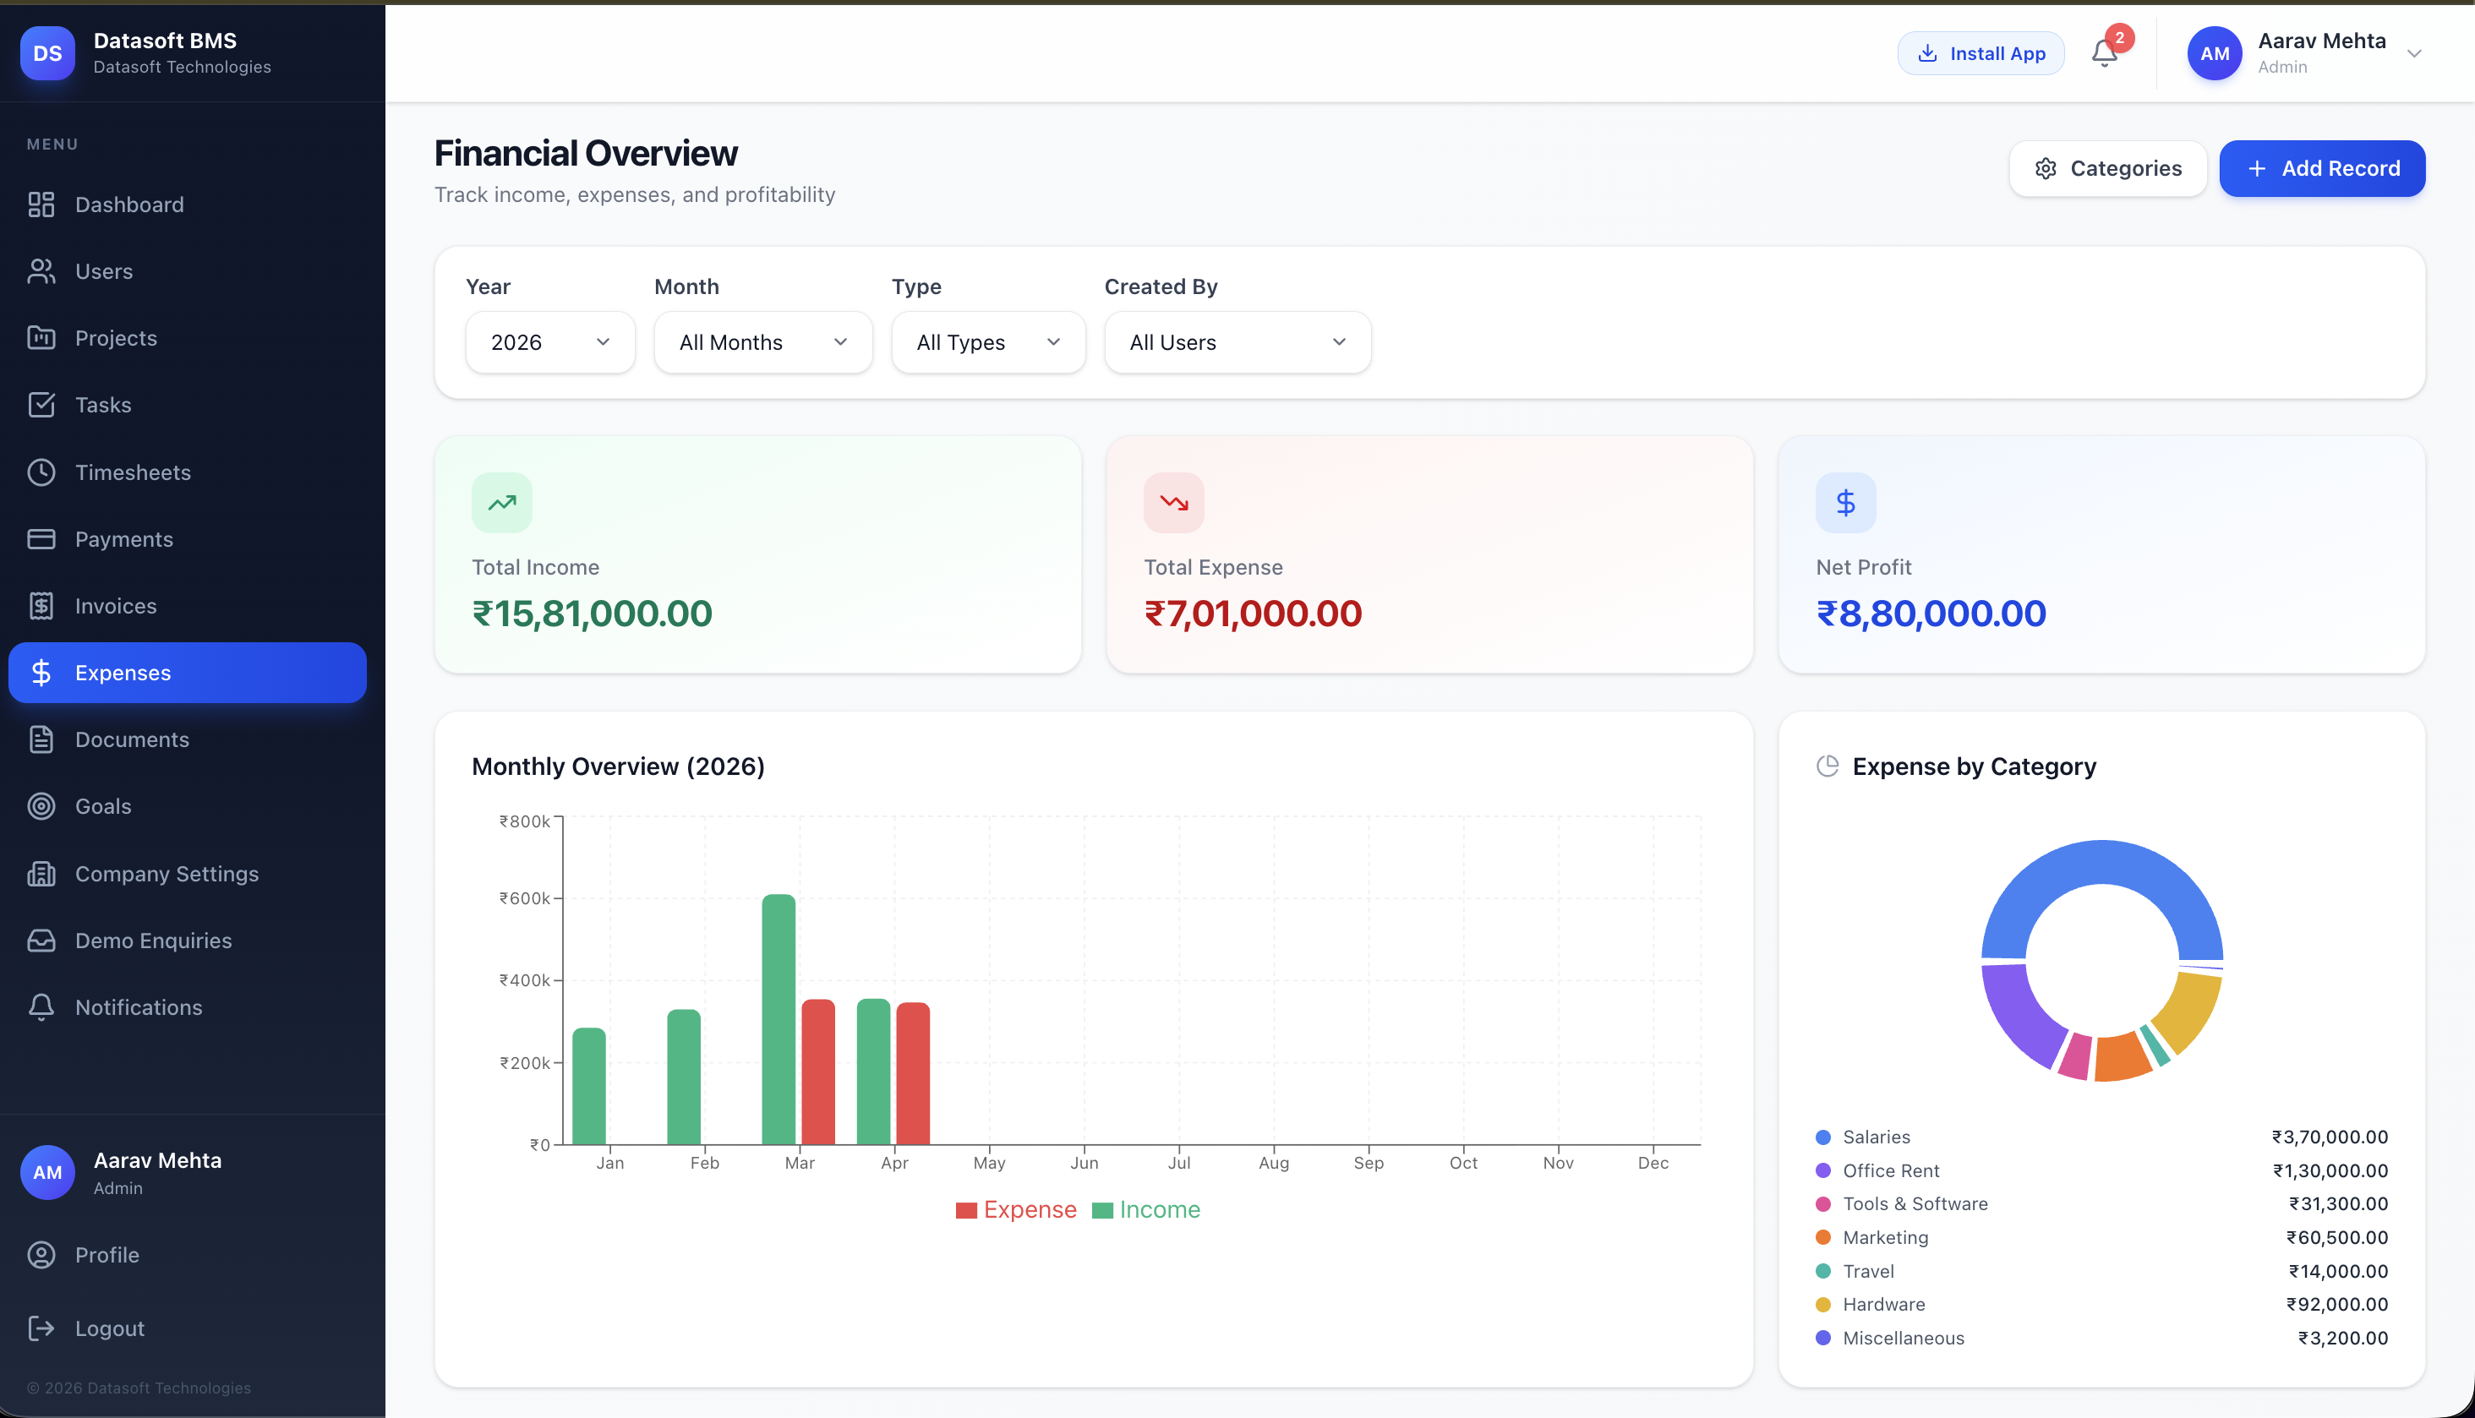The width and height of the screenshot is (2475, 1418).
Task: Click the AM avatar in the top bar
Action: [x=2214, y=53]
